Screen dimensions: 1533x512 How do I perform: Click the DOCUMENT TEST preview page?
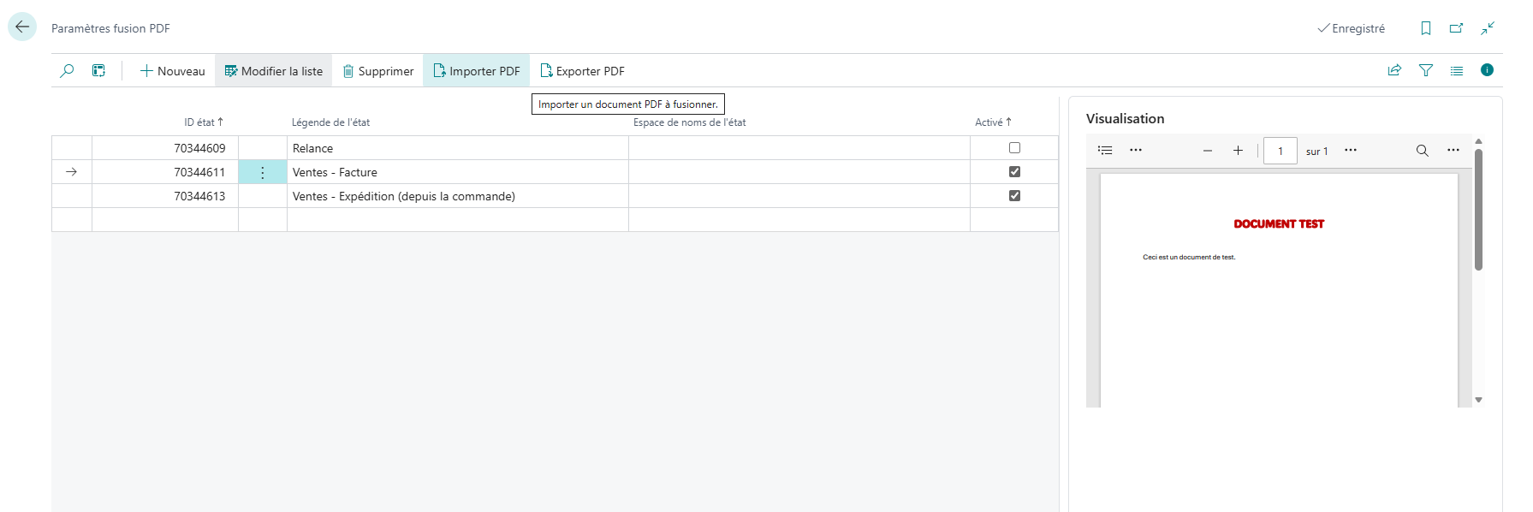pos(1279,291)
